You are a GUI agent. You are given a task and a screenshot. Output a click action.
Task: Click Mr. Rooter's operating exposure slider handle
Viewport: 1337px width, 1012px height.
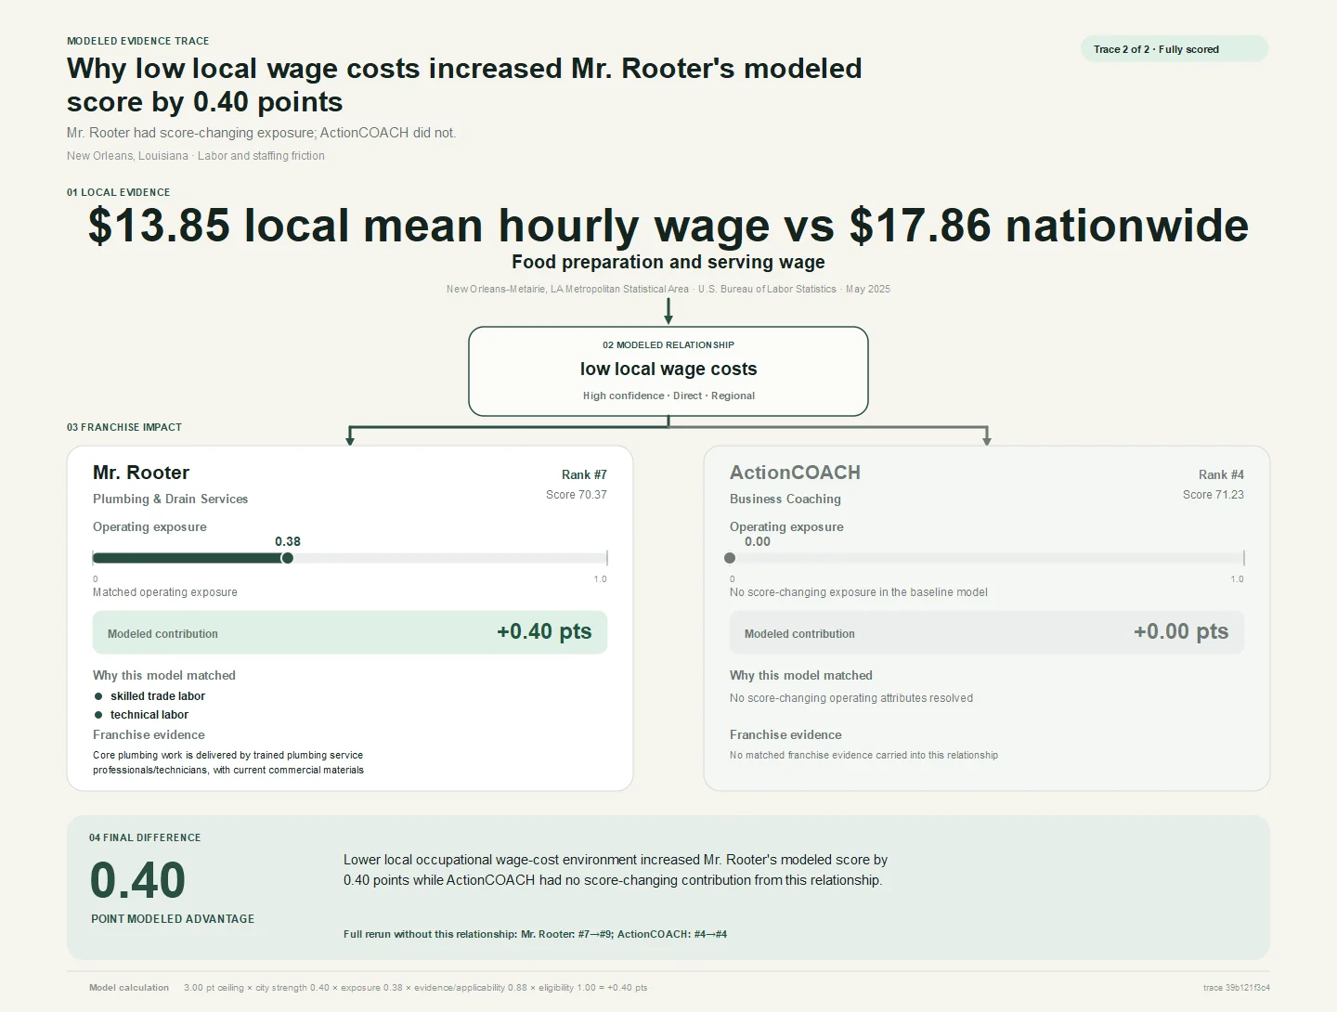pos(287,558)
